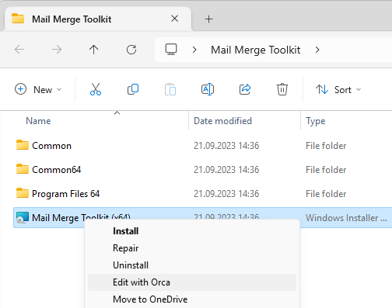Sort by the Date modified column header
392x308 pixels.
(x=222, y=121)
